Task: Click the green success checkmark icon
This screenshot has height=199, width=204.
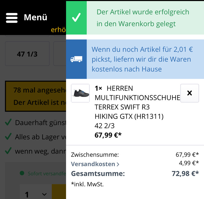Action: tap(76, 18)
